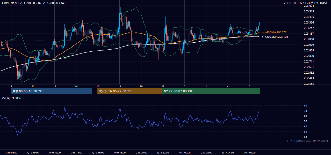
Task: Click the 1/16 20:00 time axis label
Action: point(141,153)
